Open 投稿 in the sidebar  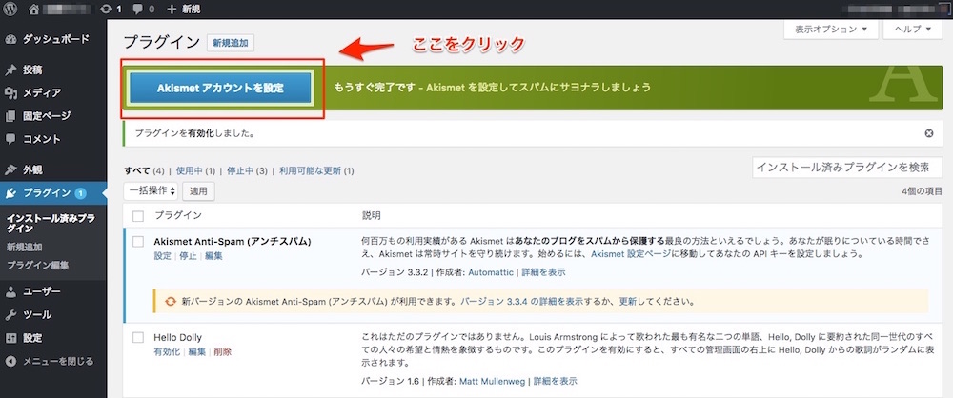pos(52,70)
